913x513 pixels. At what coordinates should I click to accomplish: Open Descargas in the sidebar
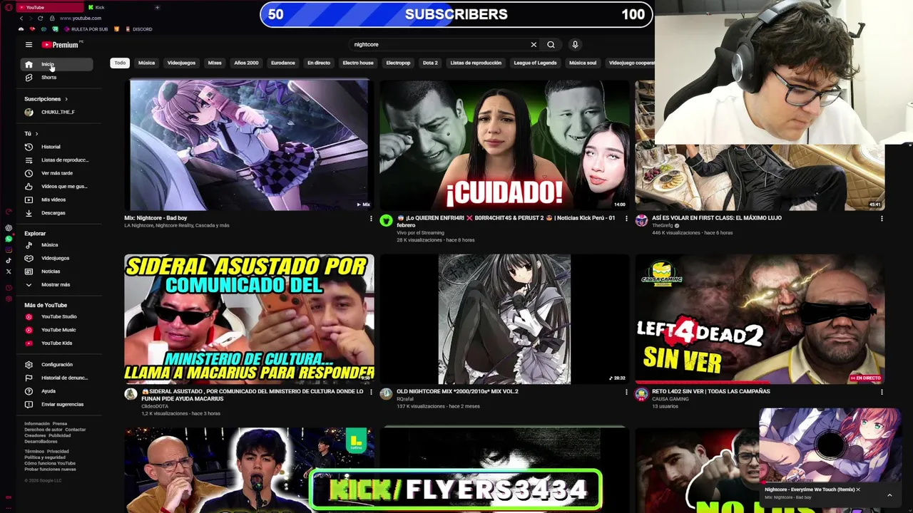[57, 212]
